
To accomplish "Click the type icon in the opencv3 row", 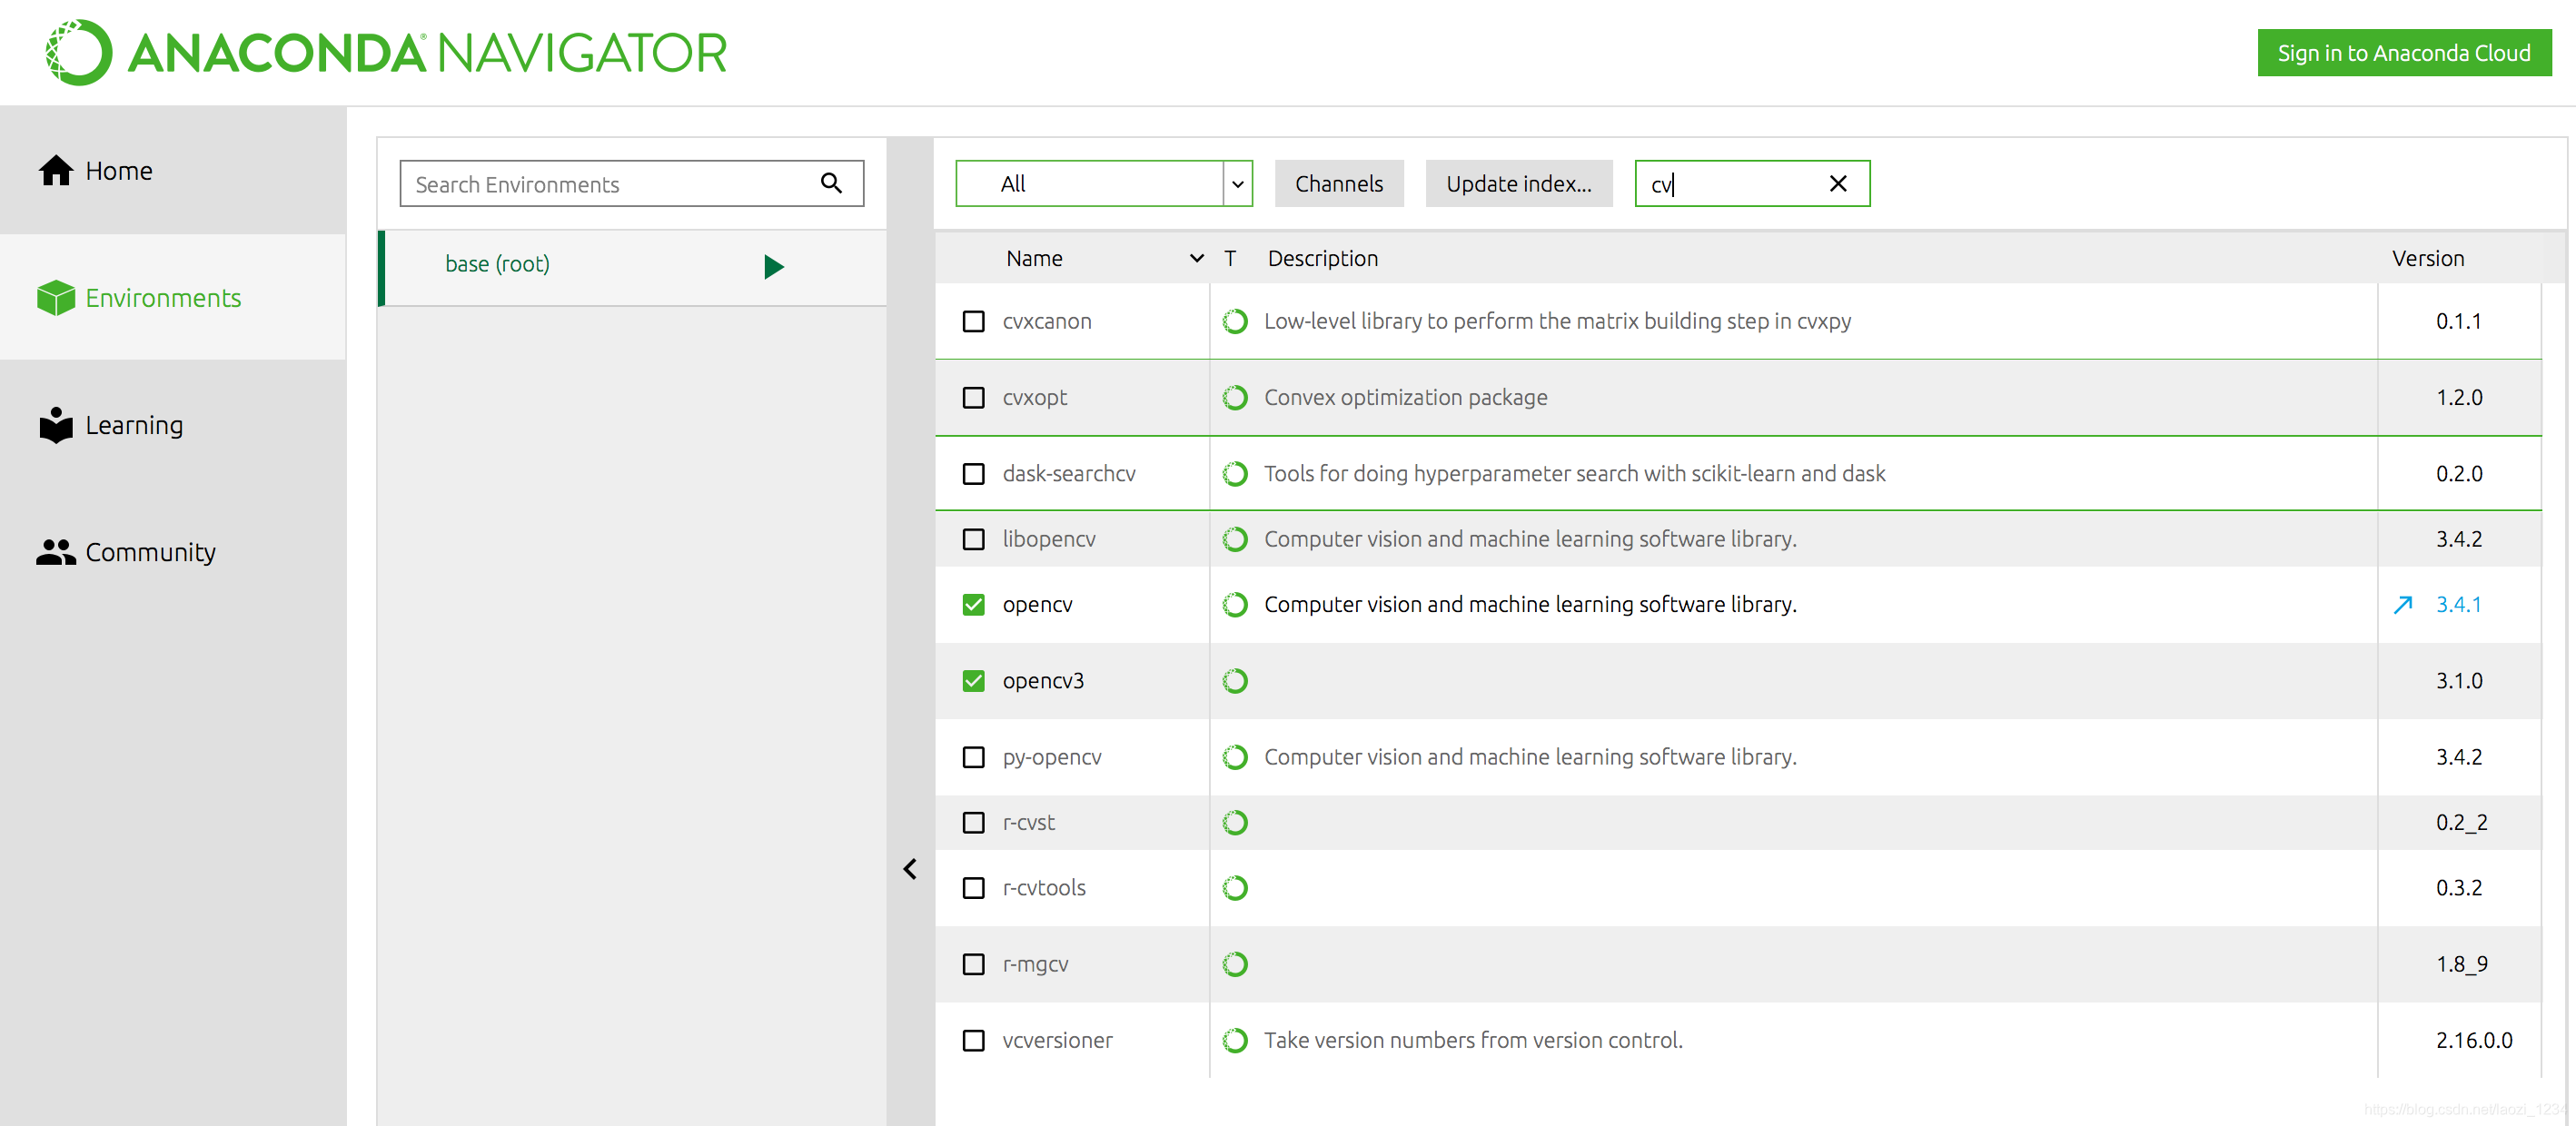I will [x=1235, y=681].
